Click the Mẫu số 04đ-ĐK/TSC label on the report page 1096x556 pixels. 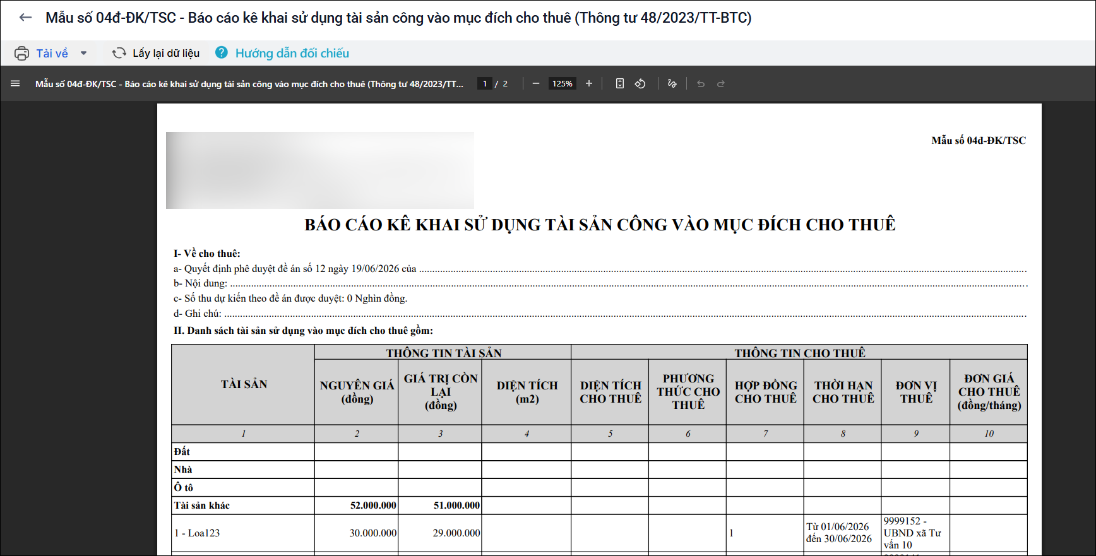click(x=979, y=140)
